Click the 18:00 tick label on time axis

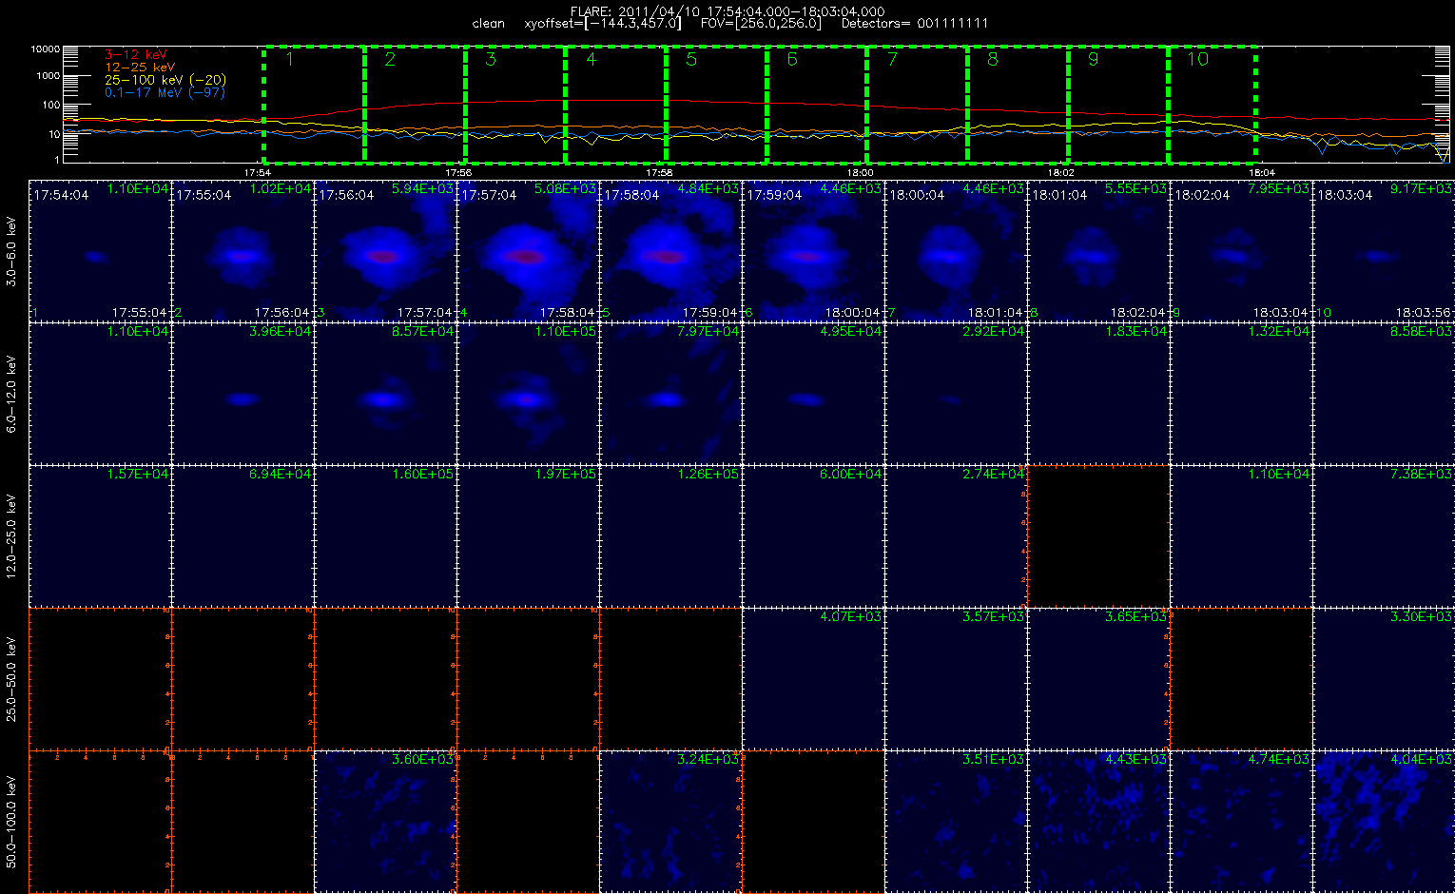[x=861, y=172]
